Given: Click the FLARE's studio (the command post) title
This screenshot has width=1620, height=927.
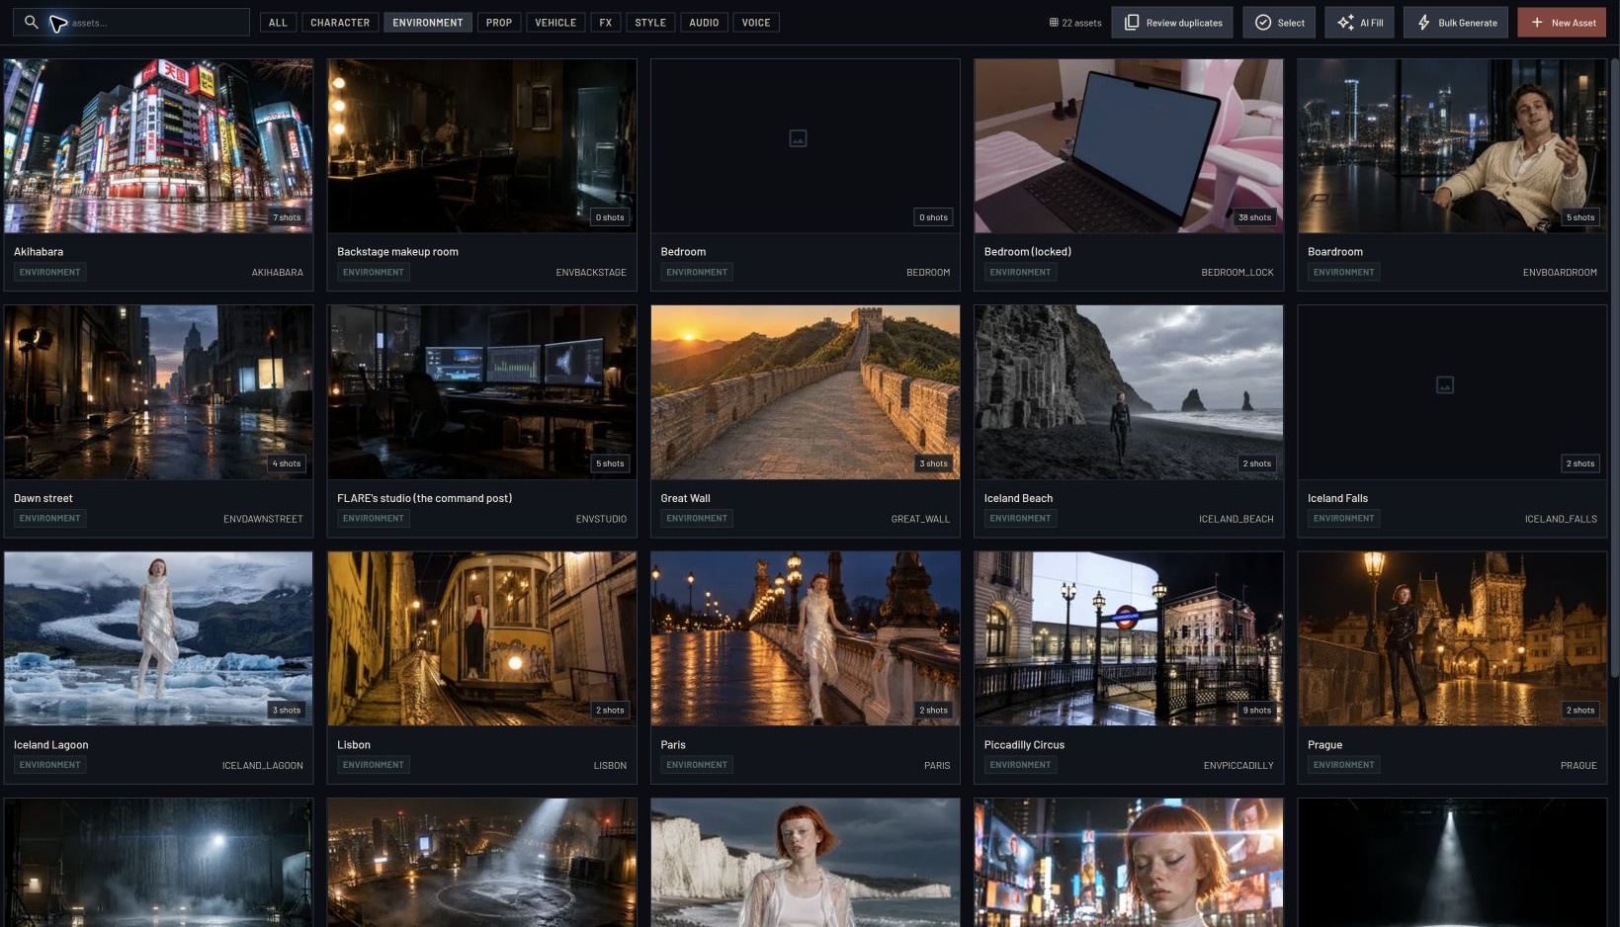Looking at the screenshot, I should tap(424, 498).
